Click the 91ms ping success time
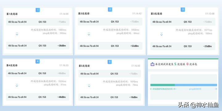Viewport: 222px width, 111px height. click(63, 85)
